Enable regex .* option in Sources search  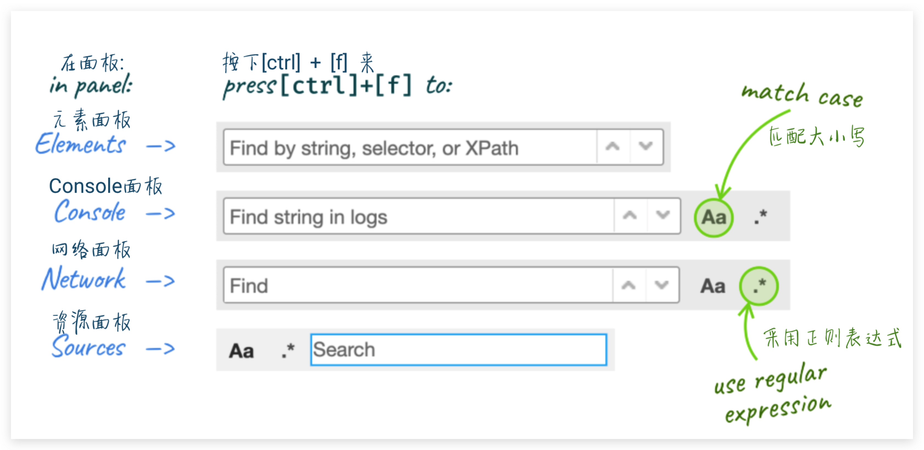click(x=288, y=351)
